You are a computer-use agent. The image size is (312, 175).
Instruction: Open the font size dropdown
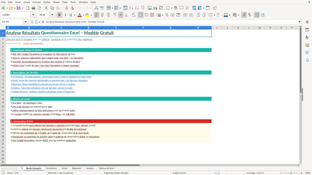pyautogui.click(x=52, y=15)
